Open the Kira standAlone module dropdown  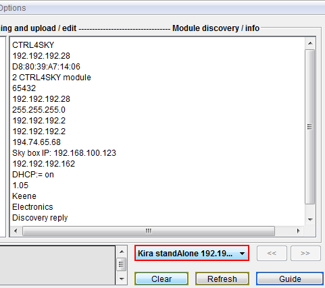pyautogui.click(x=192, y=253)
